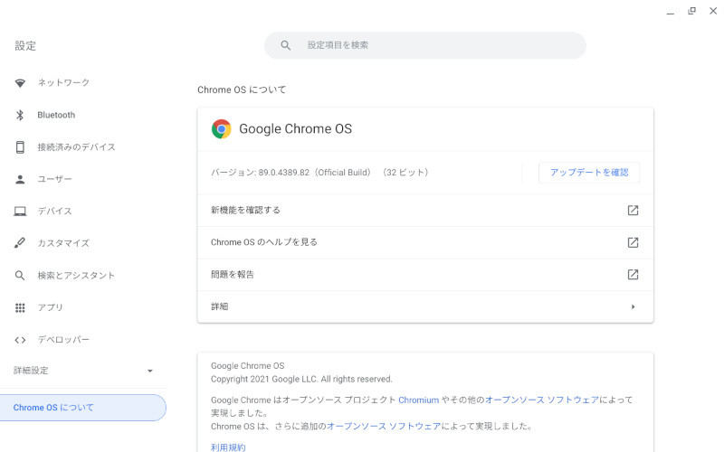This screenshot has height=452, width=724.
Task: Open 利用規約 link
Action: [228, 447]
